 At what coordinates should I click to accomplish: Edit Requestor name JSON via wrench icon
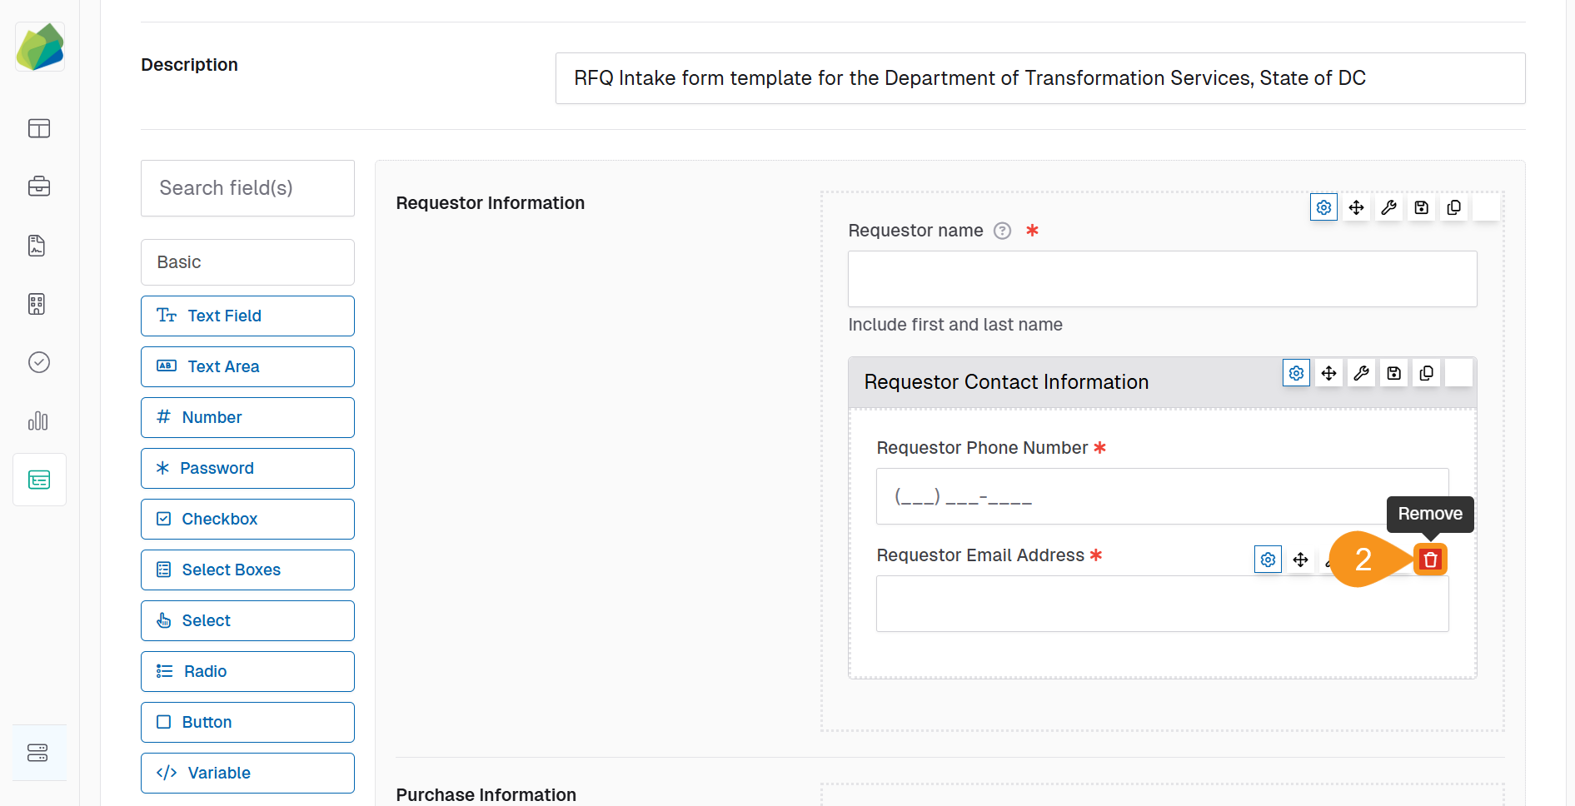1388,207
